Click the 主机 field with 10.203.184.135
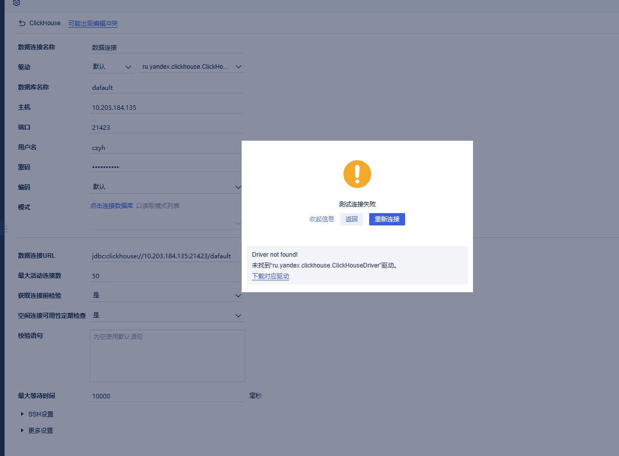This screenshot has height=456, width=619. (x=167, y=107)
